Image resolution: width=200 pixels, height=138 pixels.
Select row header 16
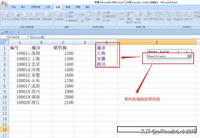coord(4,130)
